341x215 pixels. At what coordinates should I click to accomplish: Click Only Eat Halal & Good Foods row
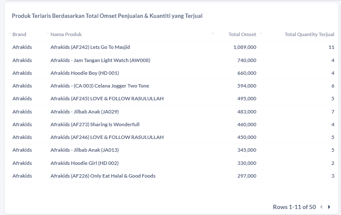172,176
